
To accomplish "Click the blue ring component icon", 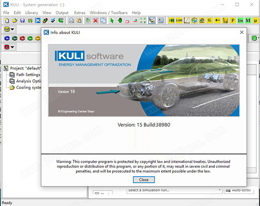I will tap(7, 38).
